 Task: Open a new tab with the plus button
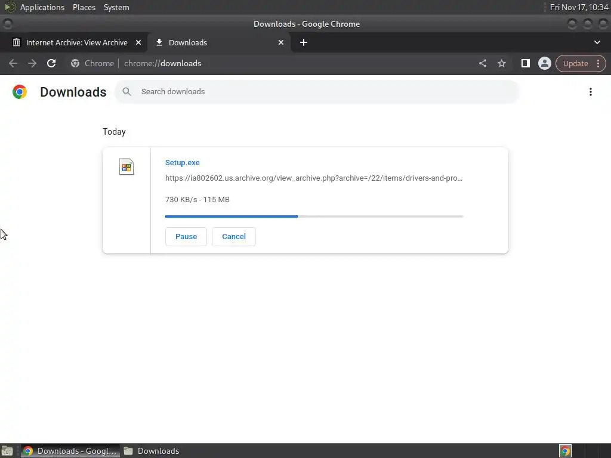pyautogui.click(x=304, y=42)
